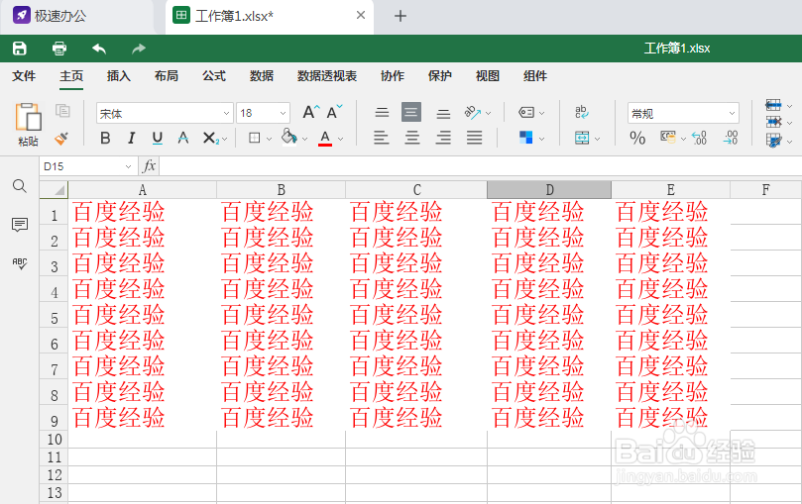Expand the cell name box dropdown arrow
Screen dimensions: 802x504
[128, 166]
